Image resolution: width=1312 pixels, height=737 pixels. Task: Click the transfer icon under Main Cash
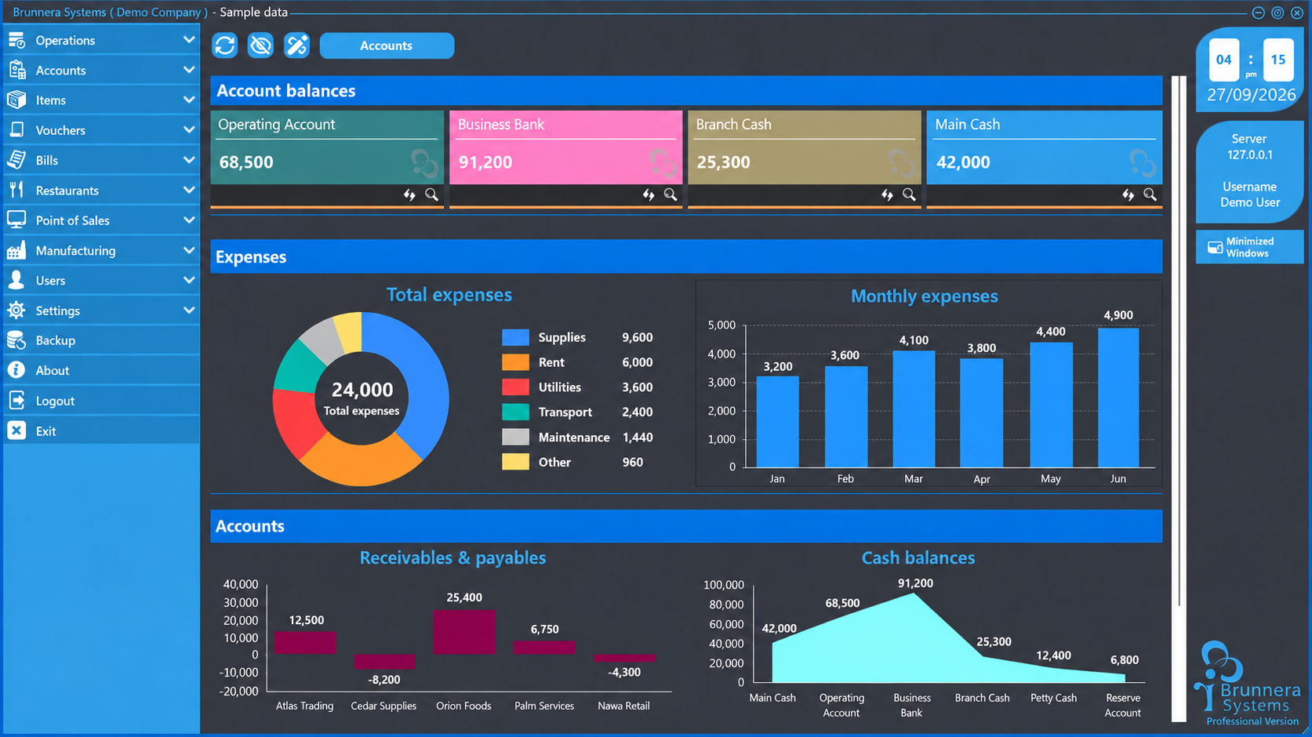click(x=1128, y=194)
